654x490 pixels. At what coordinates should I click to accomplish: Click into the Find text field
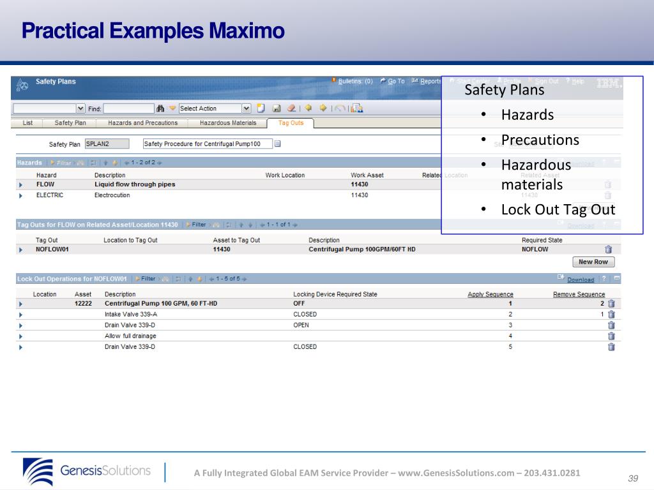tap(129, 108)
